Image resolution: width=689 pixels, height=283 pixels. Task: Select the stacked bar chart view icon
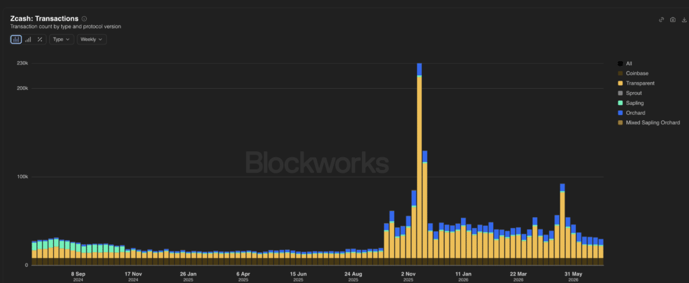(16, 40)
